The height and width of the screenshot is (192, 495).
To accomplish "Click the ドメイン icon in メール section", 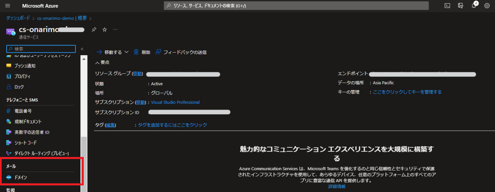I will coord(9,177).
